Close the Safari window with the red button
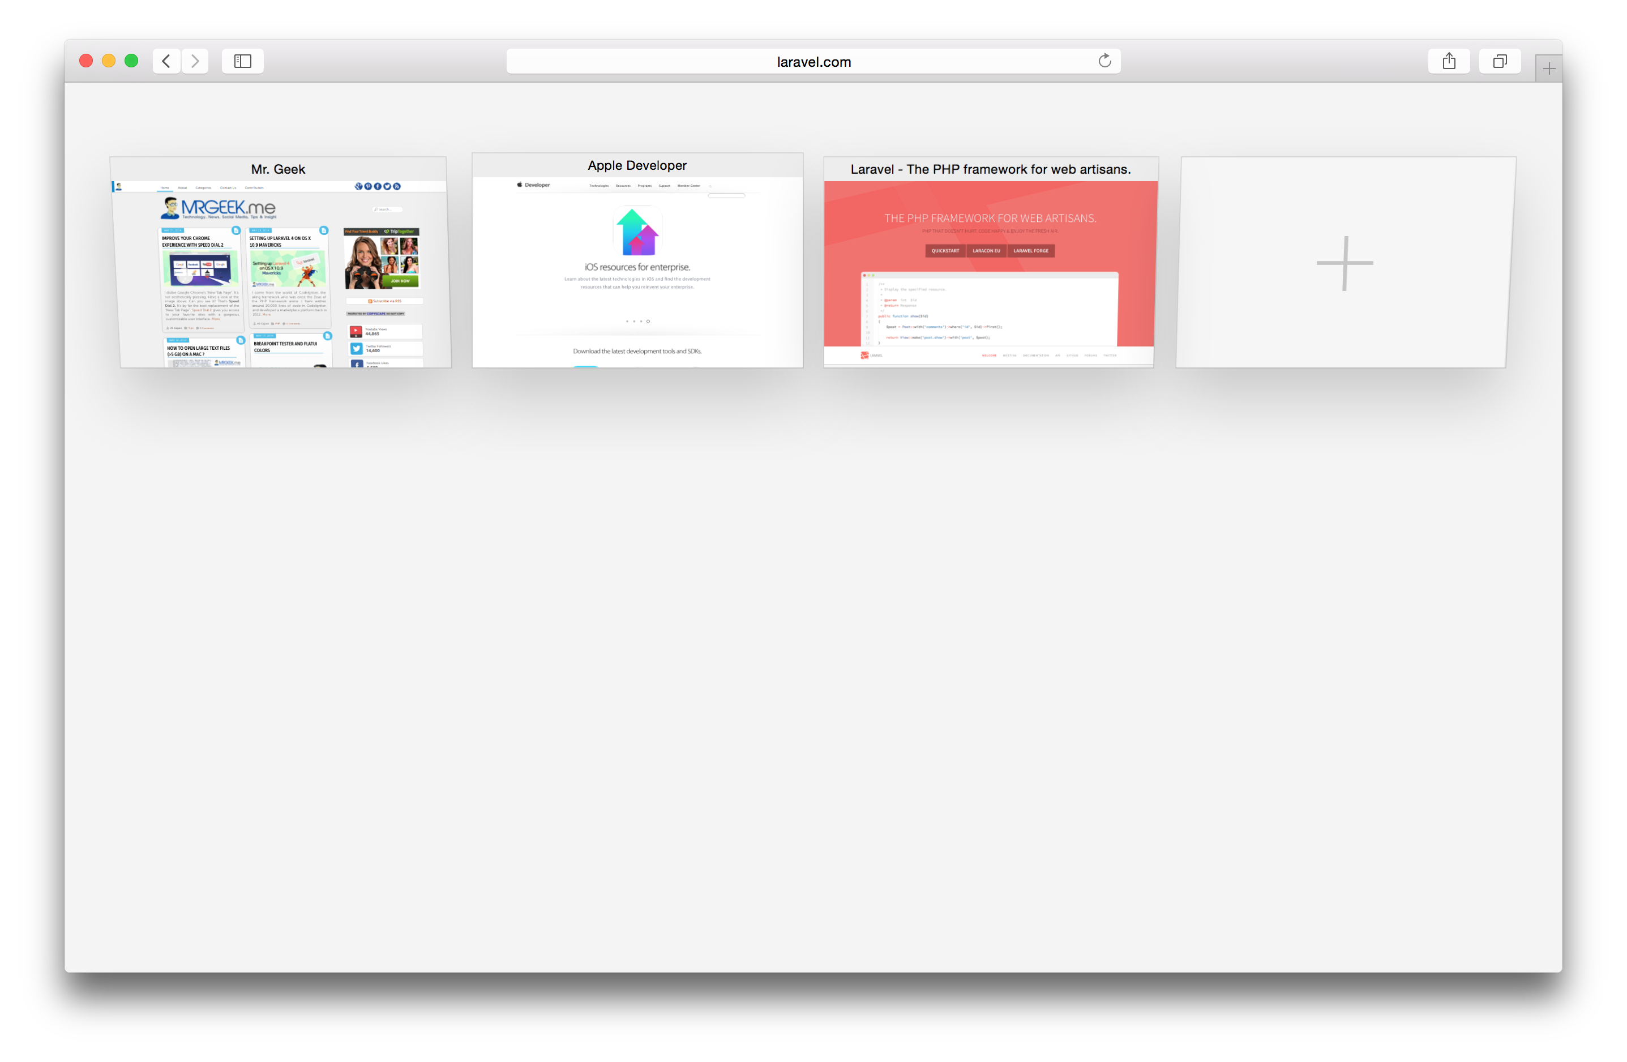The width and height of the screenshot is (1627, 1062). [86, 61]
